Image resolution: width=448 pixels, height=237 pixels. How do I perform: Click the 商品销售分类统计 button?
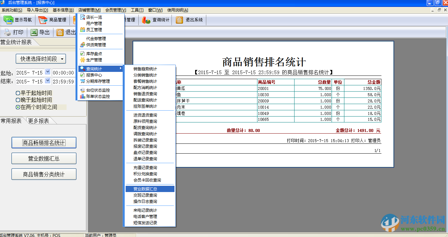click(x=44, y=174)
